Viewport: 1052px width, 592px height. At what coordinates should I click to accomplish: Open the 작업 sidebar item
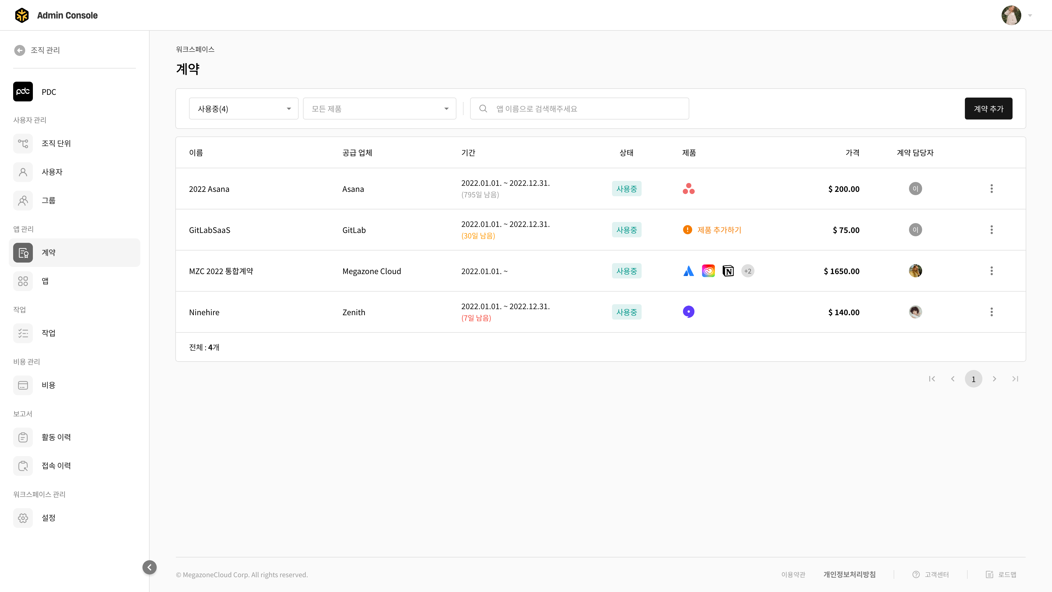74,333
